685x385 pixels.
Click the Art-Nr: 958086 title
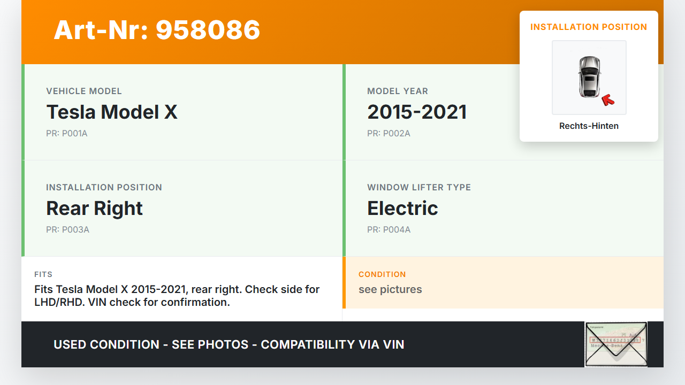[x=157, y=30]
